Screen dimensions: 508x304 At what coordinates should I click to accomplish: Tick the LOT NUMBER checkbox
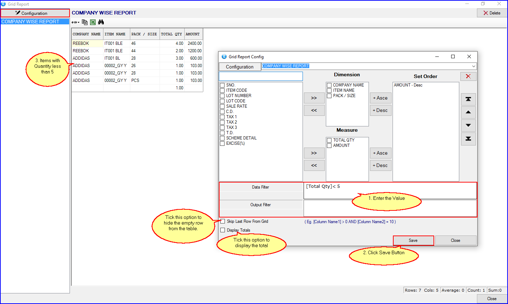point(222,96)
